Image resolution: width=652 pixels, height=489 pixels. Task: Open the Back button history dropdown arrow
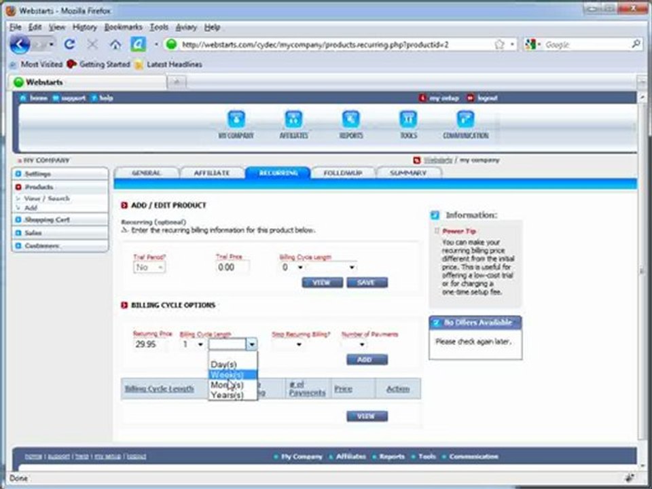coord(51,44)
